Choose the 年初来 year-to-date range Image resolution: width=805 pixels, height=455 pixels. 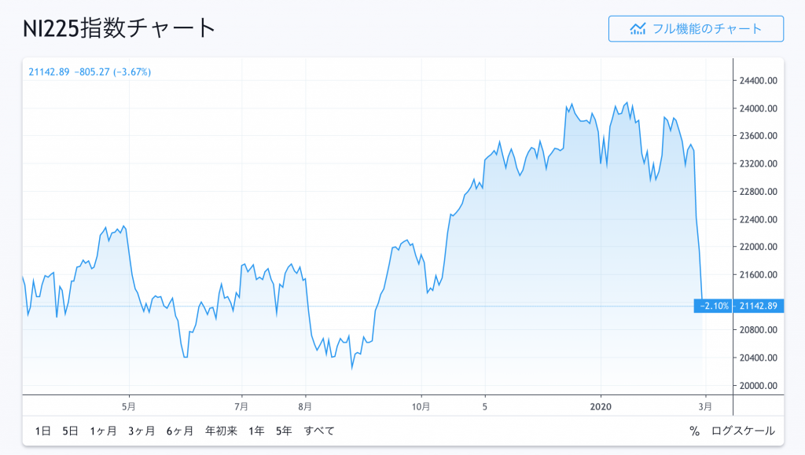(x=221, y=431)
